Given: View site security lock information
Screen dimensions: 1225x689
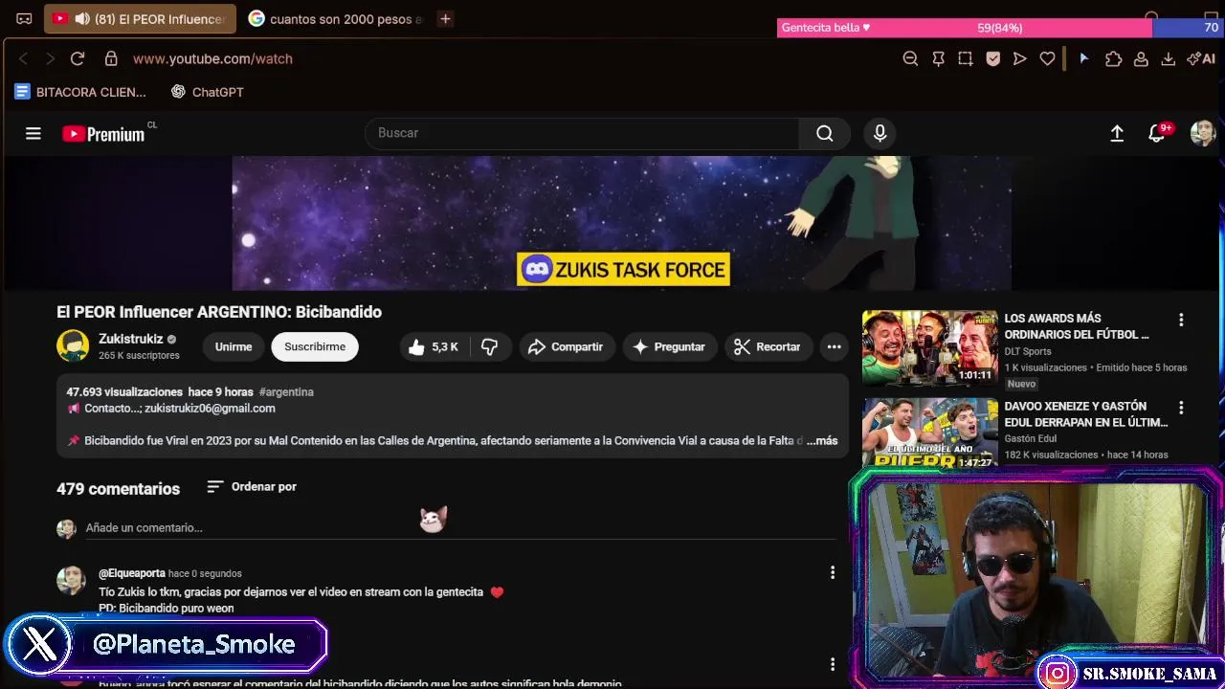Looking at the screenshot, I should (x=111, y=58).
